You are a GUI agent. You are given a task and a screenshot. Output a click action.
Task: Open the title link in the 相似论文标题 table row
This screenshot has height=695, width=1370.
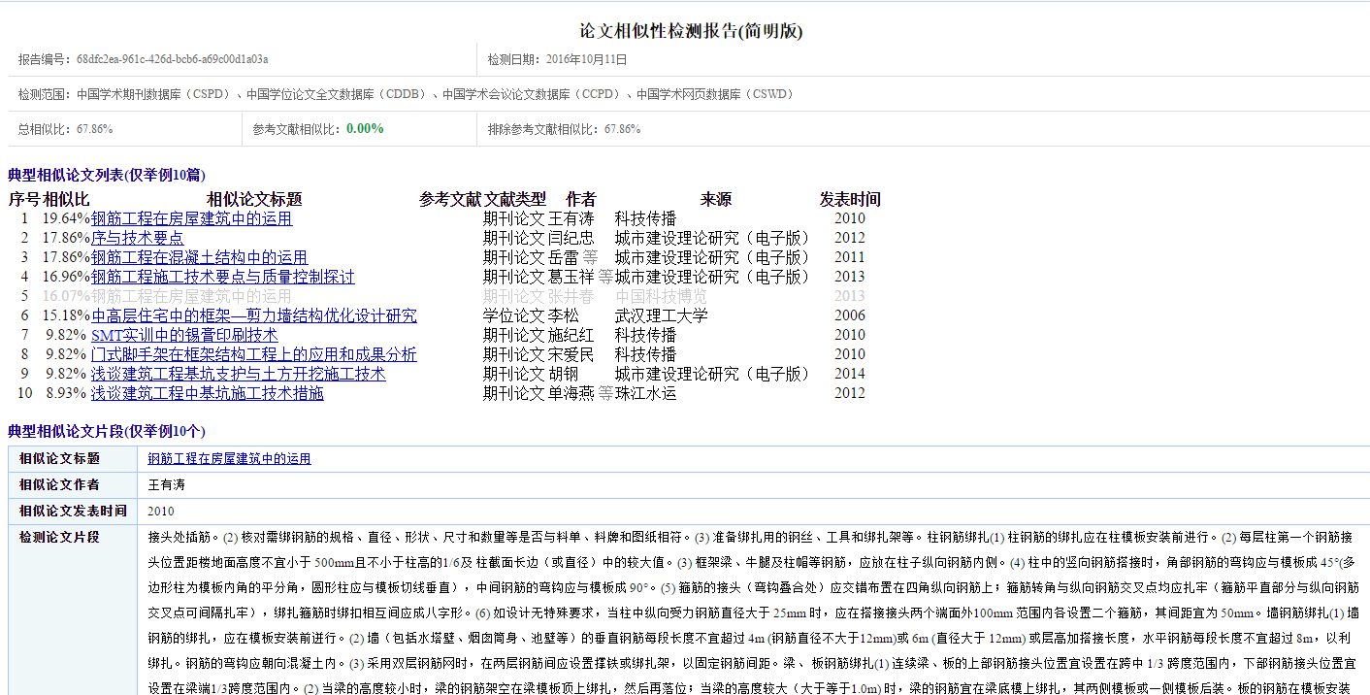229,459
